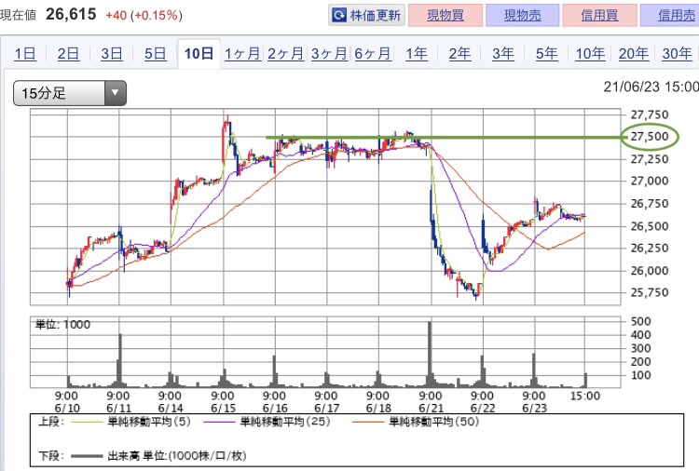
Task: Switch chart to 6ヶ月 period
Action: [x=373, y=54]
